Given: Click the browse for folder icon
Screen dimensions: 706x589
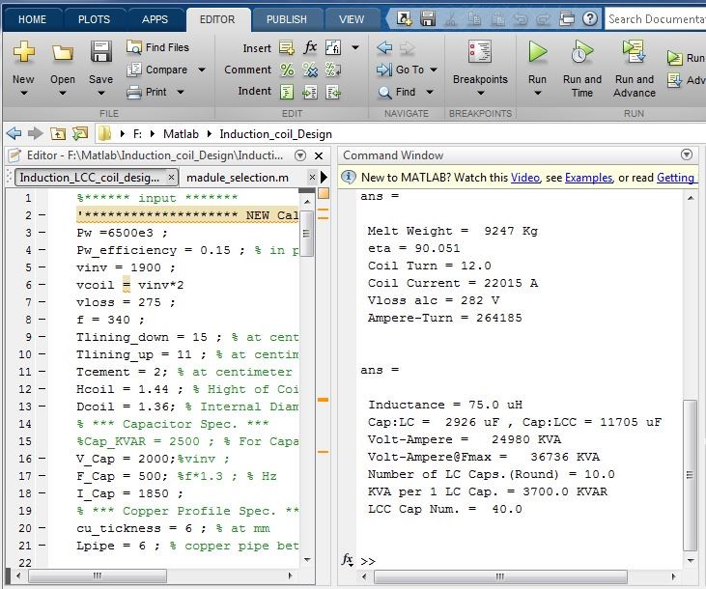Looking at the screenshot, I should pyautogui.click(x=80, y=133).
